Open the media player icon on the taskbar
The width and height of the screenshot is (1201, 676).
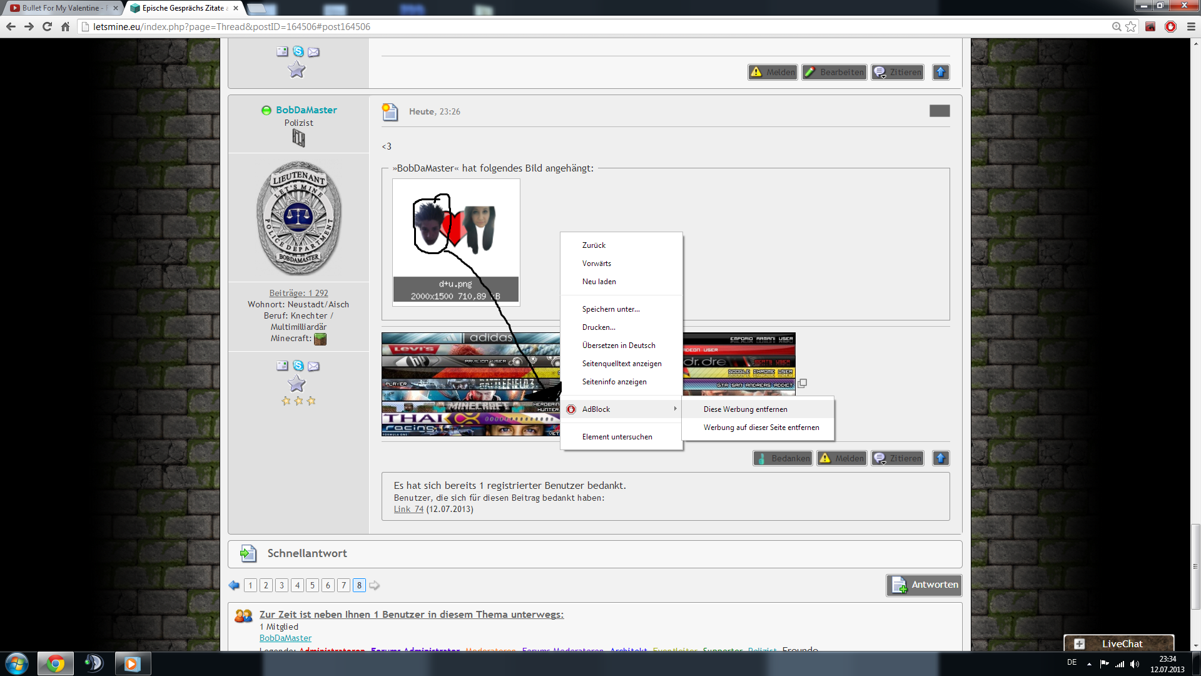pos(132,663)
